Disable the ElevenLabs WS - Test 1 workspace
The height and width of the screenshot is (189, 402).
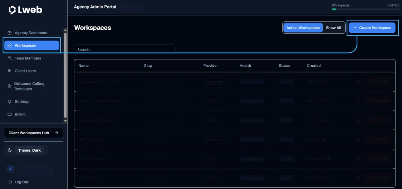[x=378, y=82]
